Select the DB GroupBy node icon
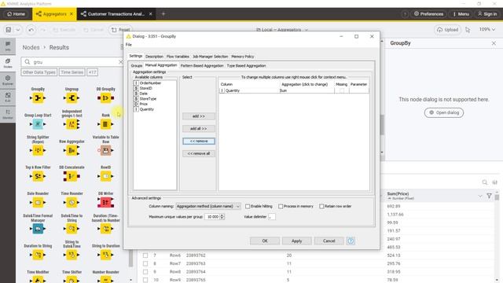The width and height of the screenshot is (503, 283). 105,97
